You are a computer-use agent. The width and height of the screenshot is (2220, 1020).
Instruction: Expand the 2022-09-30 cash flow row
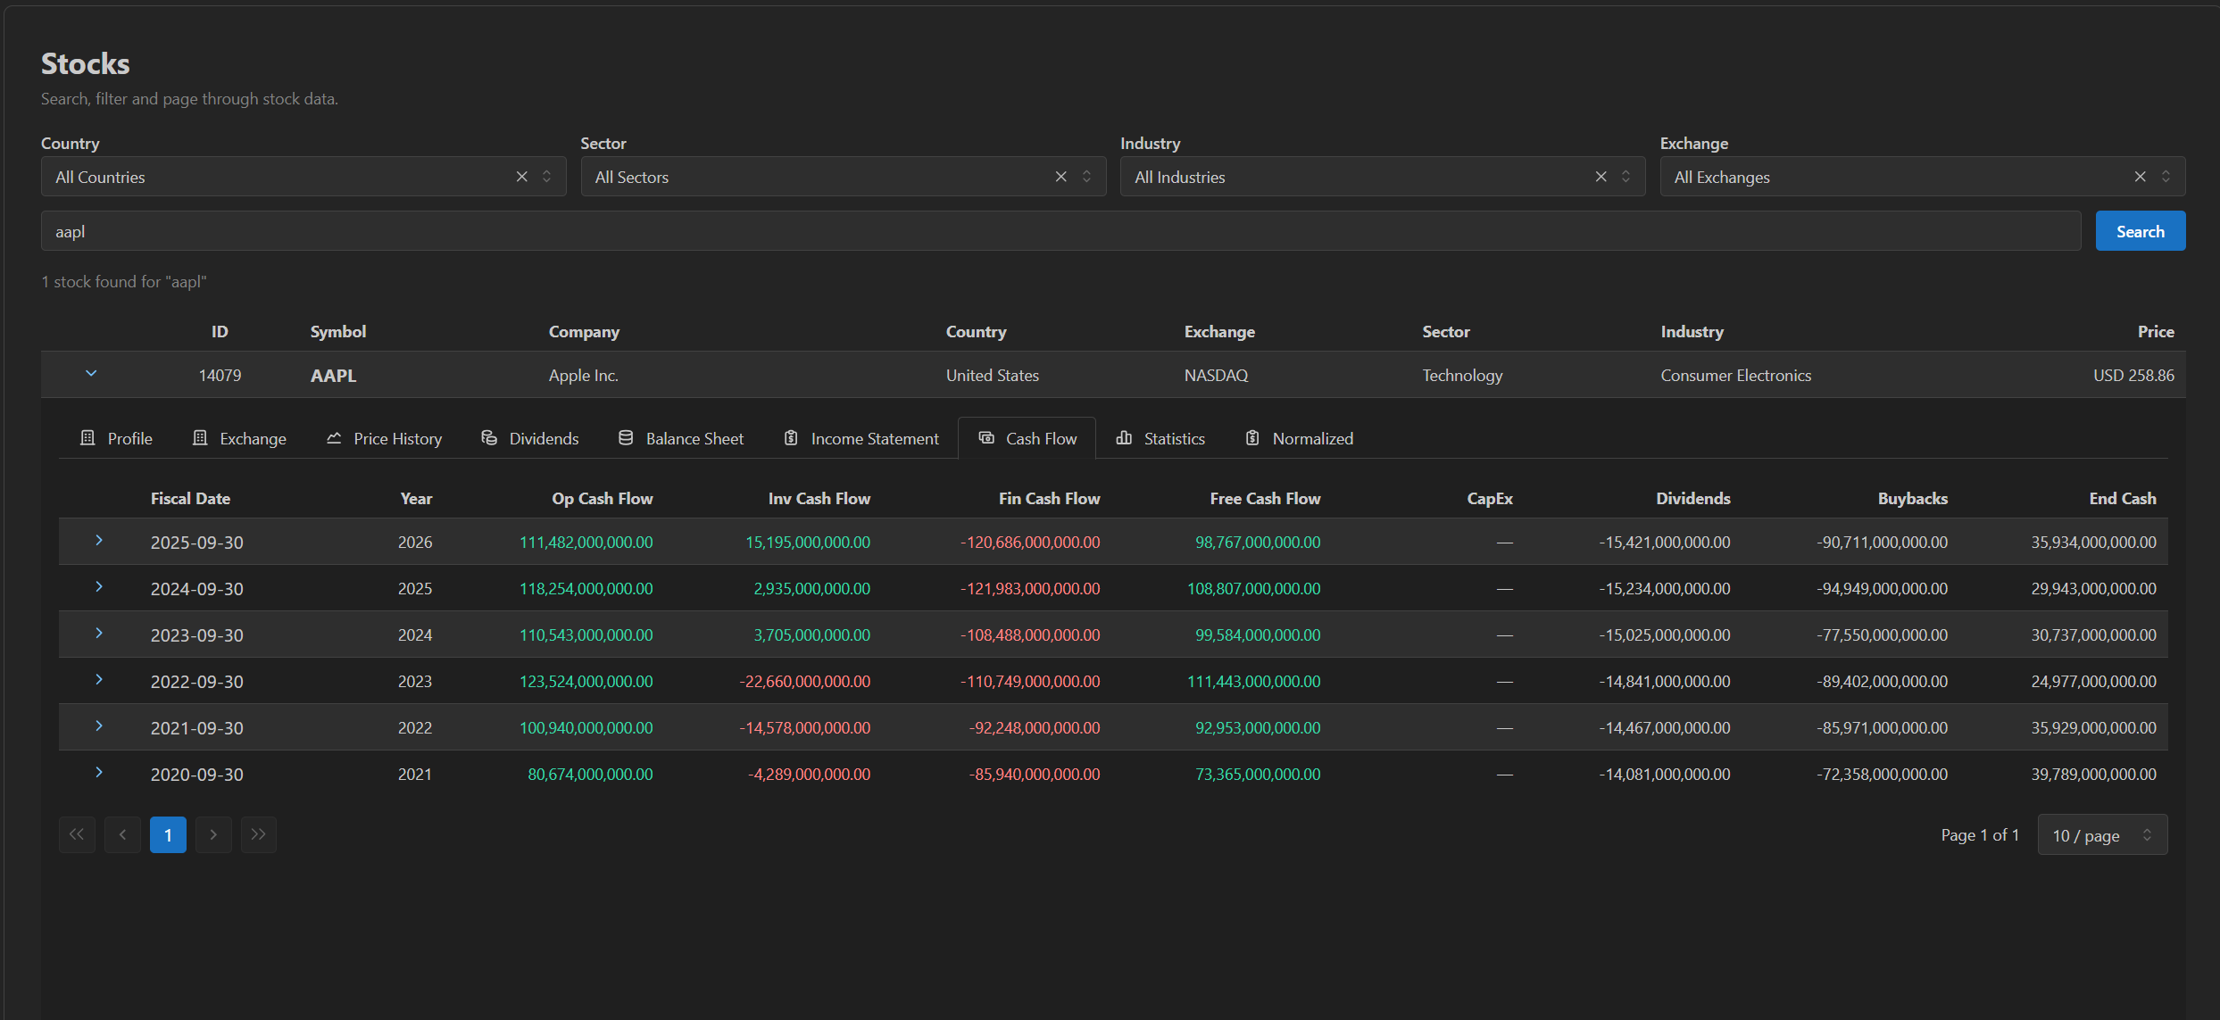coord(99,680)
